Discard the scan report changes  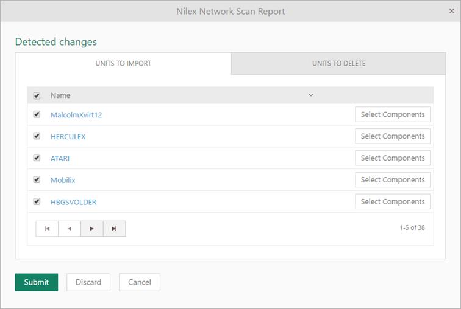pos(88,282)
